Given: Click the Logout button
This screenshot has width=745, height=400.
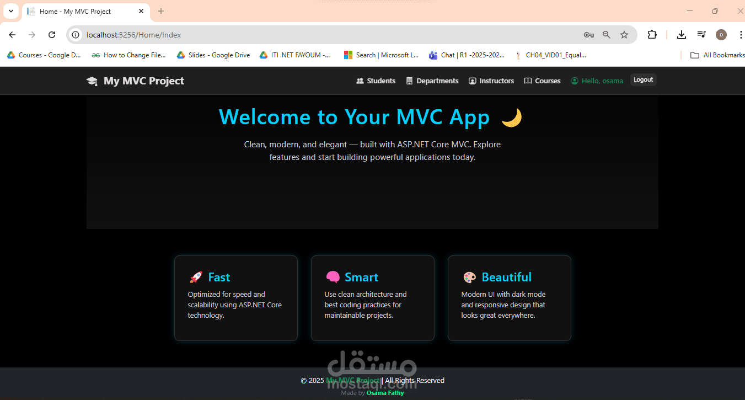Looking at the screenshot, I should coord(643,80).
